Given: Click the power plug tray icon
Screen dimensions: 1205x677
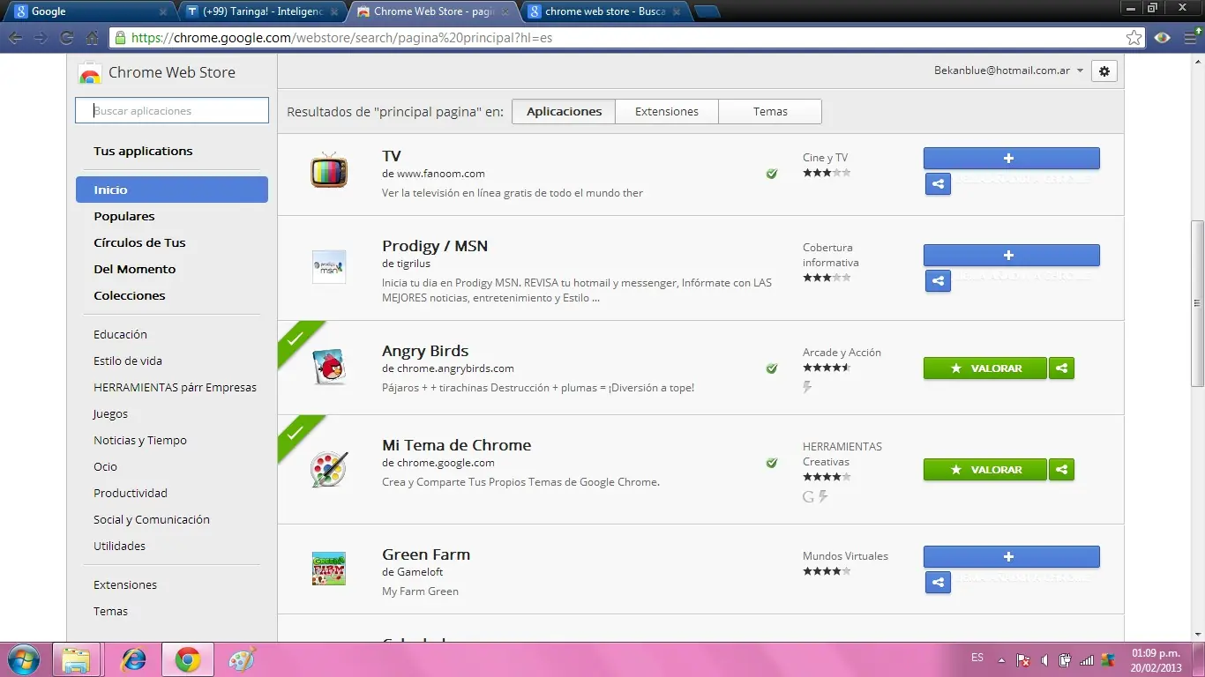Looking at the screenshot, I should pyautogui.click(x=1066, y=659).
